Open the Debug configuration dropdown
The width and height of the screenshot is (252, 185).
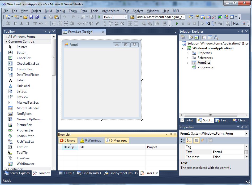[125, 17]
